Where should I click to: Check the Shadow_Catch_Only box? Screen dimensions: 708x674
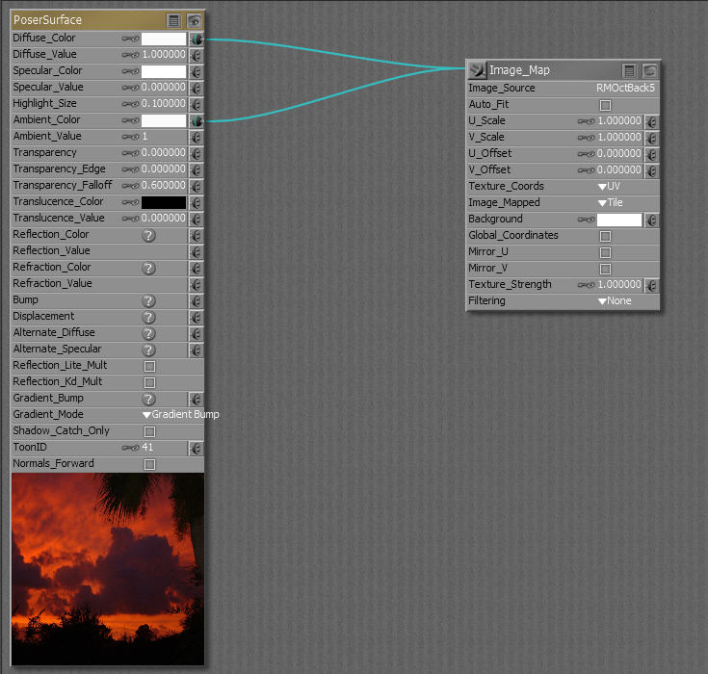[x=149, y=431]
